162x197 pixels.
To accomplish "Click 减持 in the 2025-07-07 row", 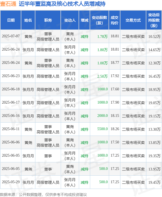I will point(85,37).
